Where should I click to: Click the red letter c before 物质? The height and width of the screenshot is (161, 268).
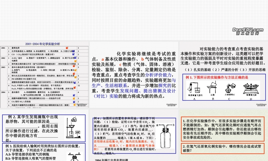[120, 64]
